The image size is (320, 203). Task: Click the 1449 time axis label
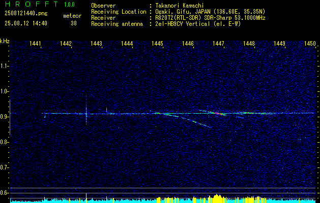click(279, 44)
